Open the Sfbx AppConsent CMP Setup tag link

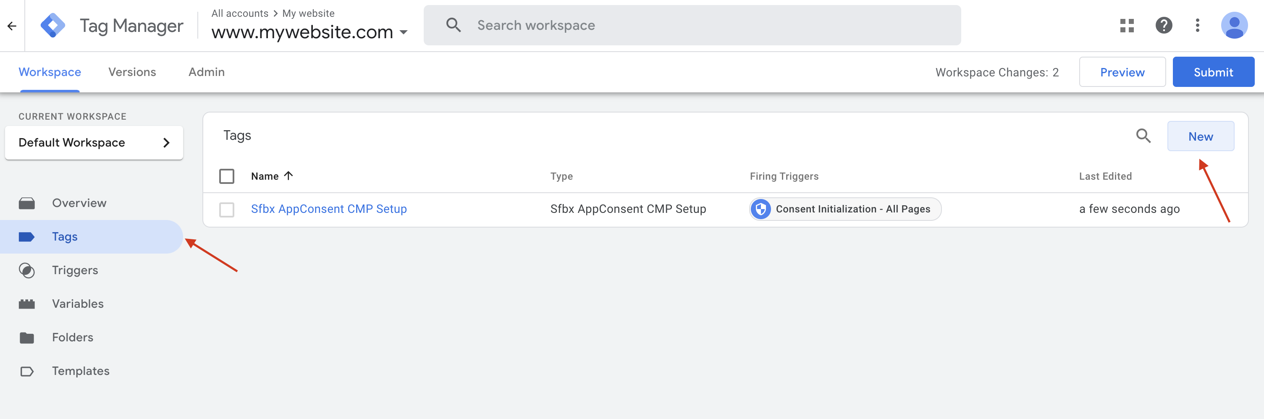pyautogui.click(x=328, y=209)
